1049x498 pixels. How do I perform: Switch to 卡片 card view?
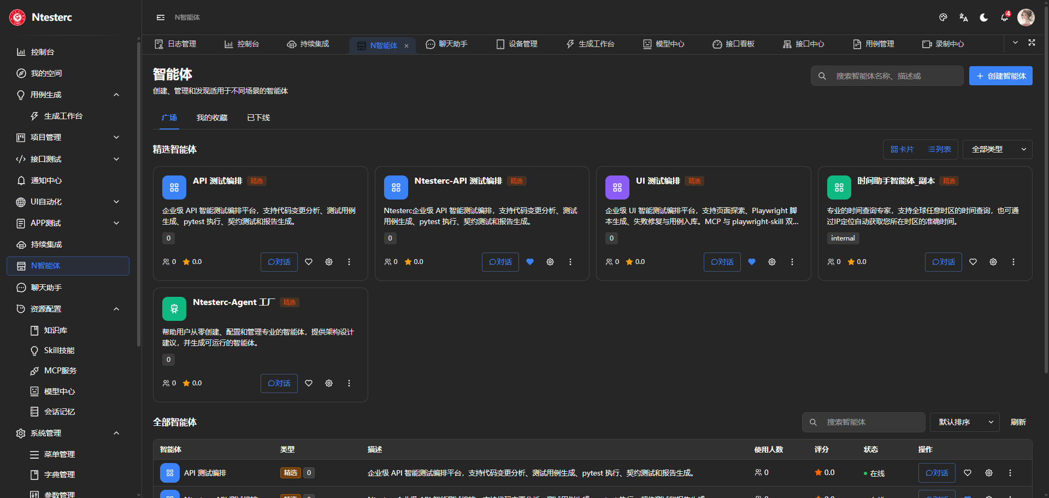tap(902, 149)
